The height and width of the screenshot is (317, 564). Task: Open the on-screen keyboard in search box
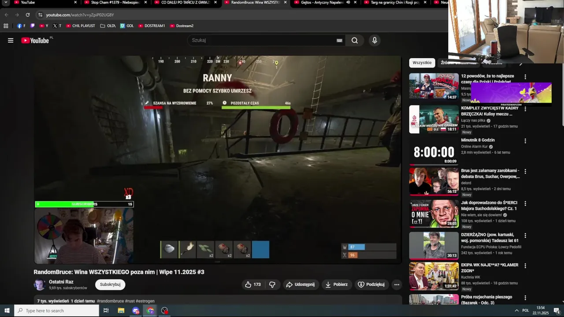339,41
